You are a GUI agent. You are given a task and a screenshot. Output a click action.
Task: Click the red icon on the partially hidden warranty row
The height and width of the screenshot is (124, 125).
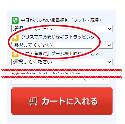click(15, 74)
